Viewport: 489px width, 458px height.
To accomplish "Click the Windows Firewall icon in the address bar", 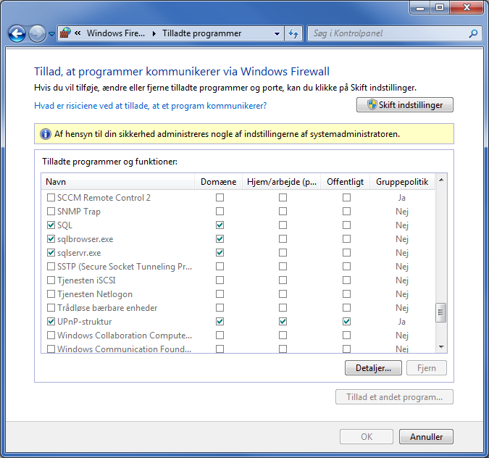I will point(65,33).
